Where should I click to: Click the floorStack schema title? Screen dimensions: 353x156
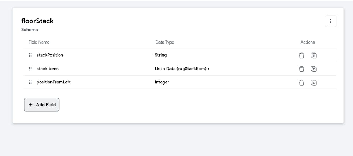click(x=37, y=21)
